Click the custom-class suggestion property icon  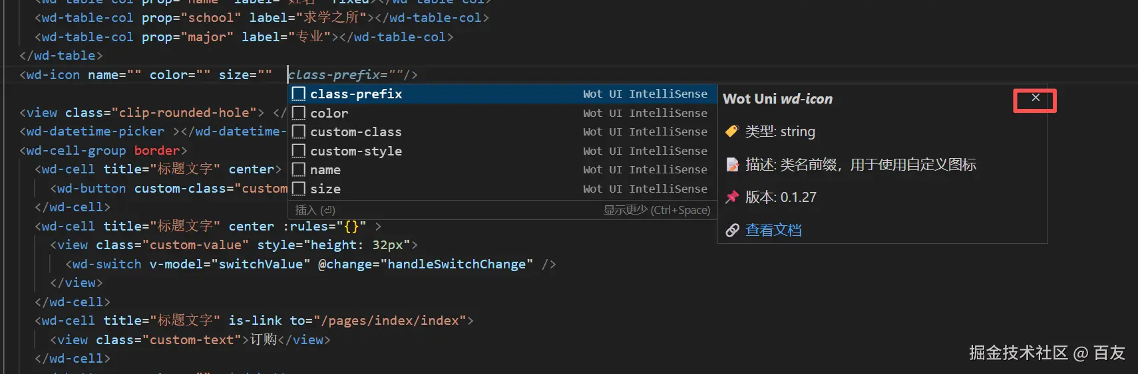tap(299, 132)
